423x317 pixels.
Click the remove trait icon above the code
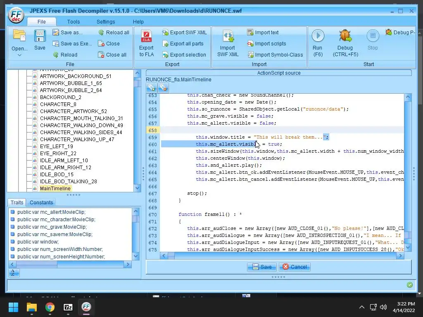click(x=163, y=88)
